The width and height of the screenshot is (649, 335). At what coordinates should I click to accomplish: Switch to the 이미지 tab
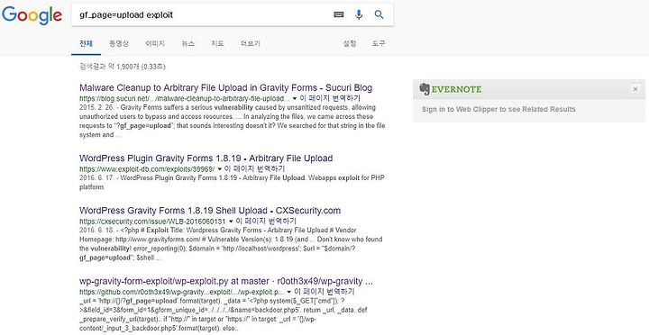tap(155, 43)
